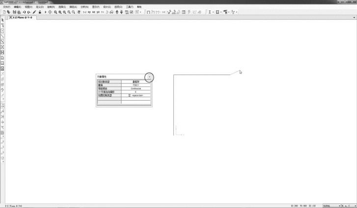Select the Draw Rectangular Area tool in sidebar

[2, 63]
